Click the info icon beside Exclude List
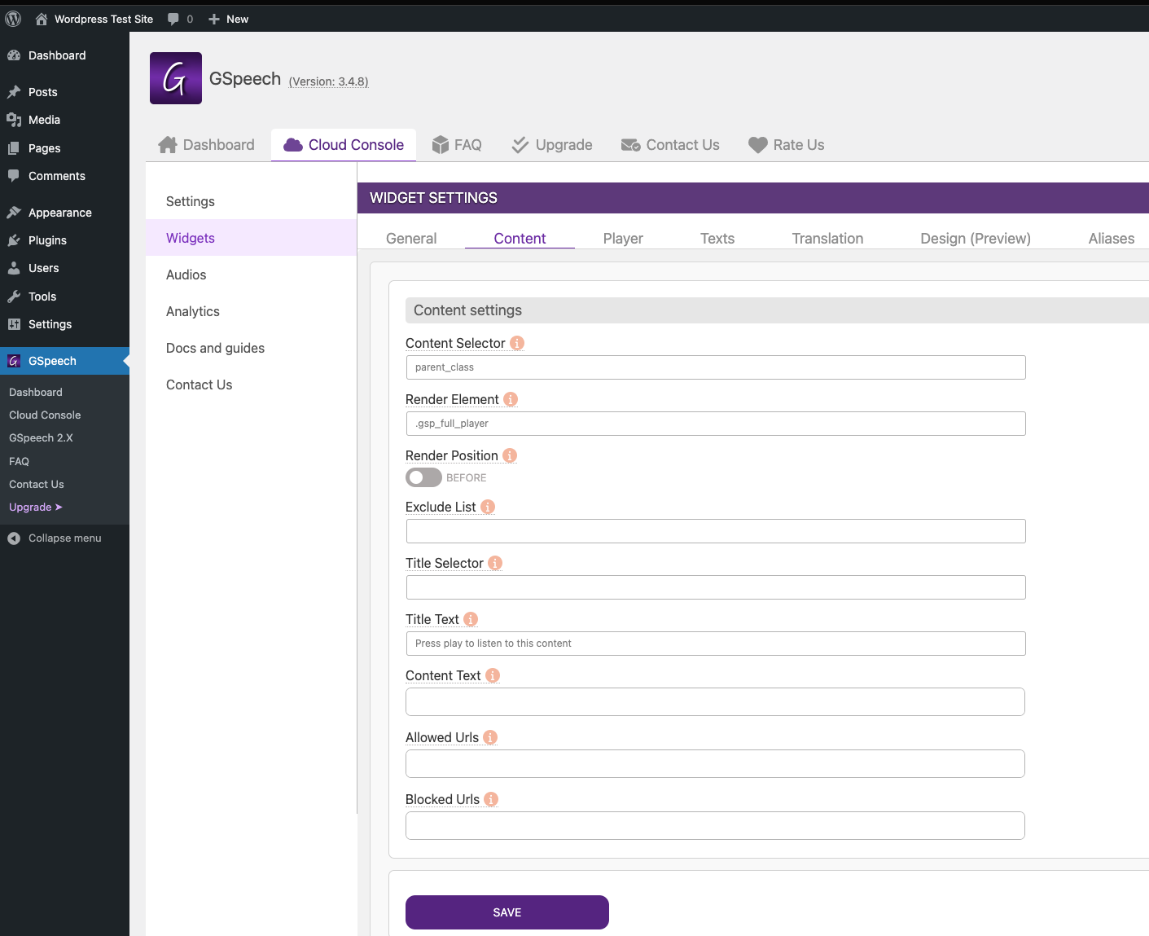The width and height of the screenshot is (1149, 936). pyautogui.click(x=488, y=507)
